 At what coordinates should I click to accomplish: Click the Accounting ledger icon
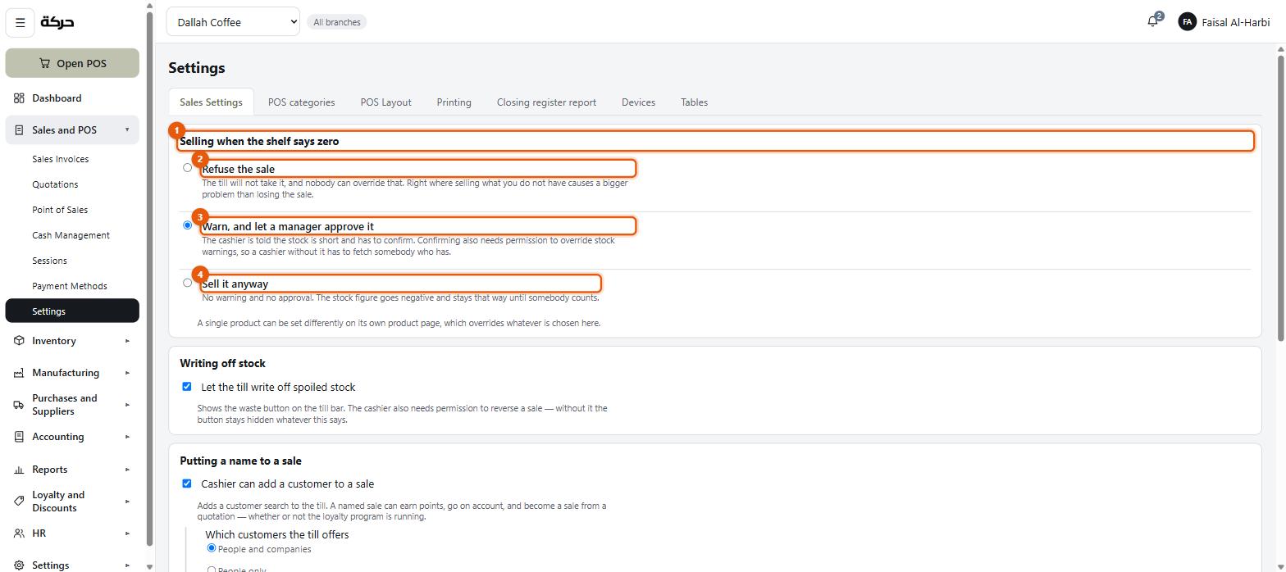click(x=19, y=437)
